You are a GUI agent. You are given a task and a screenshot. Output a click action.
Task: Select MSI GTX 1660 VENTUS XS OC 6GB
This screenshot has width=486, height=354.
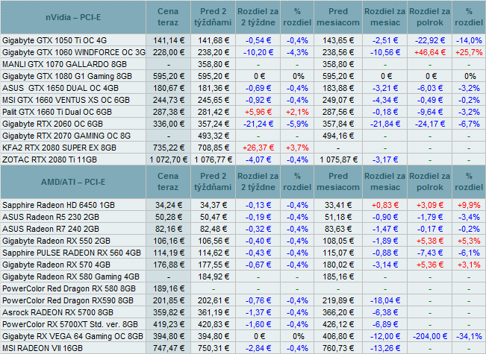[66, 101]
